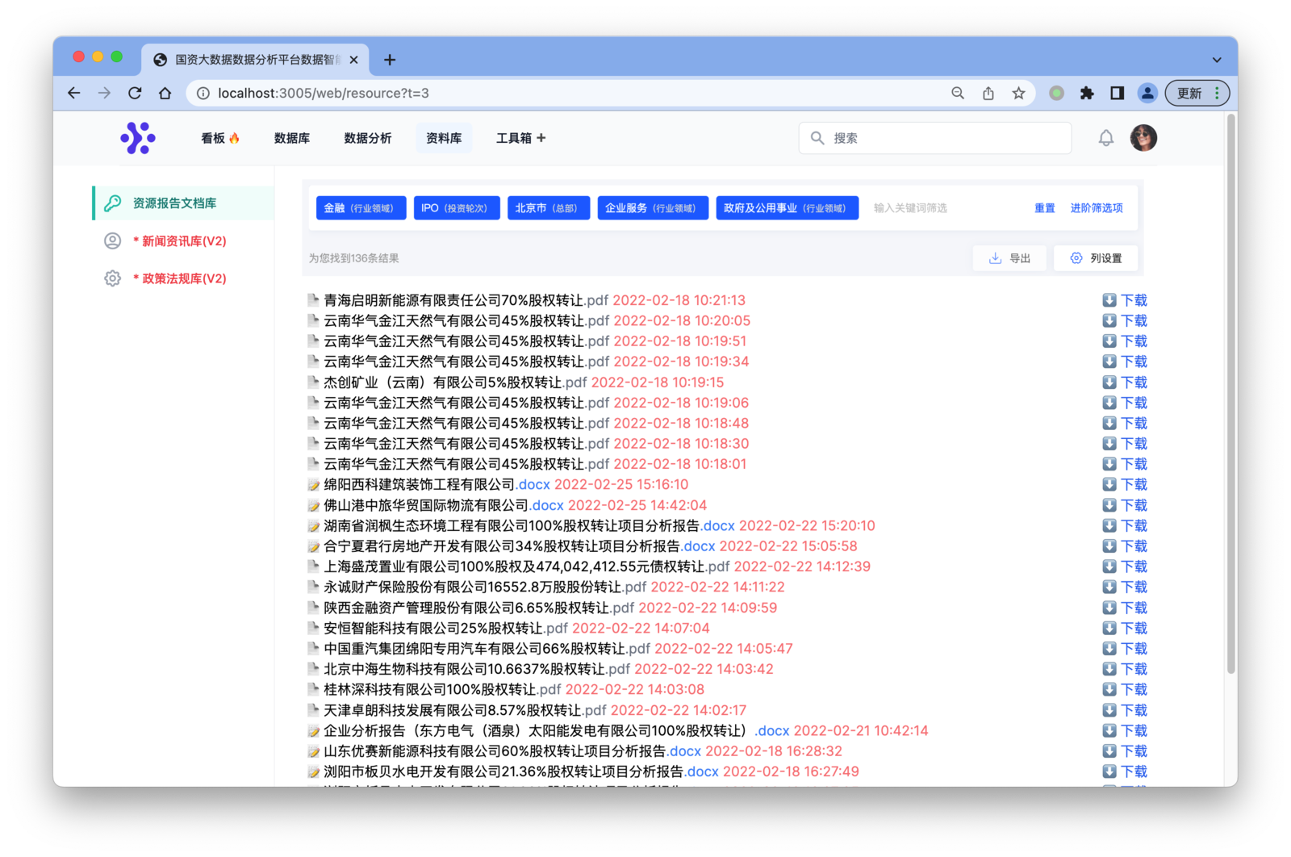Click the purple app logo
This screenshot has width=1291, height=857.
click(x=138, y=138)
